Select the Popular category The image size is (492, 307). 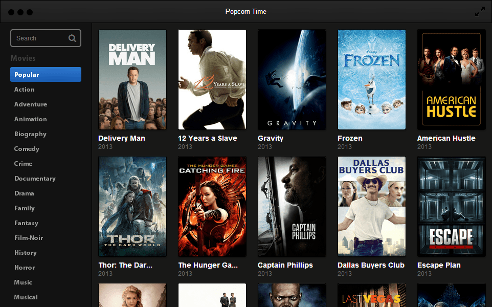tap(46, 75)
